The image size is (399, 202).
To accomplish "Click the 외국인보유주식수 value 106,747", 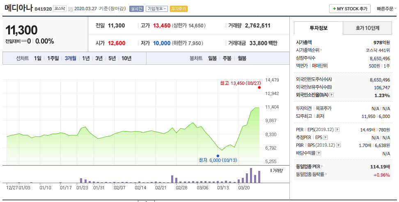I will pos(382,88).
